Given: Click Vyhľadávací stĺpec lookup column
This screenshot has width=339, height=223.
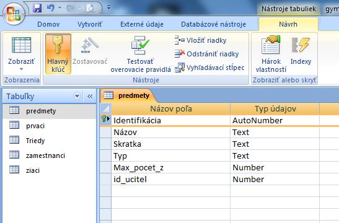Looking at the screenshot, I should pyautogui.click(x=209, y=68).
